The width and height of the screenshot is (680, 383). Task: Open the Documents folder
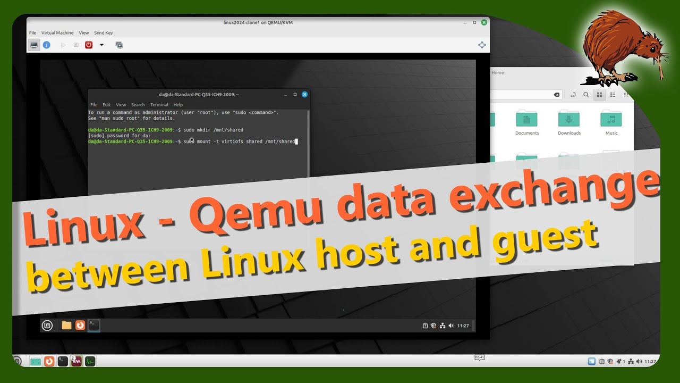tap(527, 123)
